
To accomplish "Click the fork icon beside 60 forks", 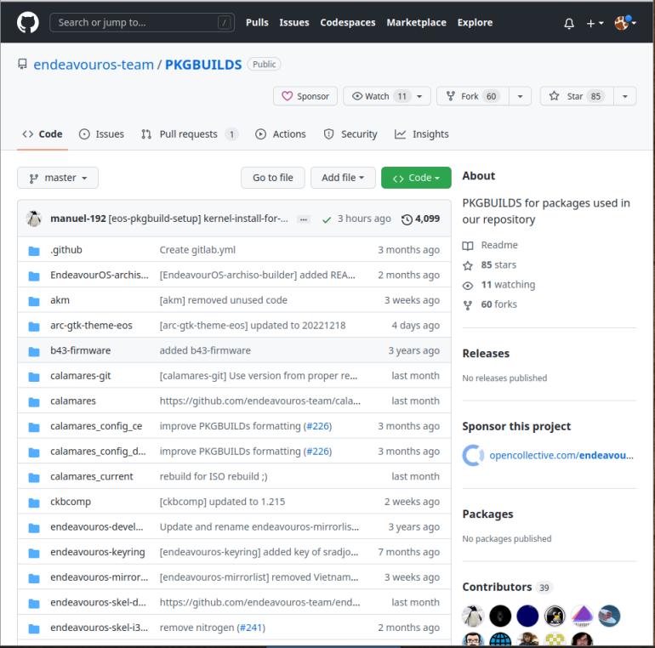I will pyautogui.click(x=468, y=305).
